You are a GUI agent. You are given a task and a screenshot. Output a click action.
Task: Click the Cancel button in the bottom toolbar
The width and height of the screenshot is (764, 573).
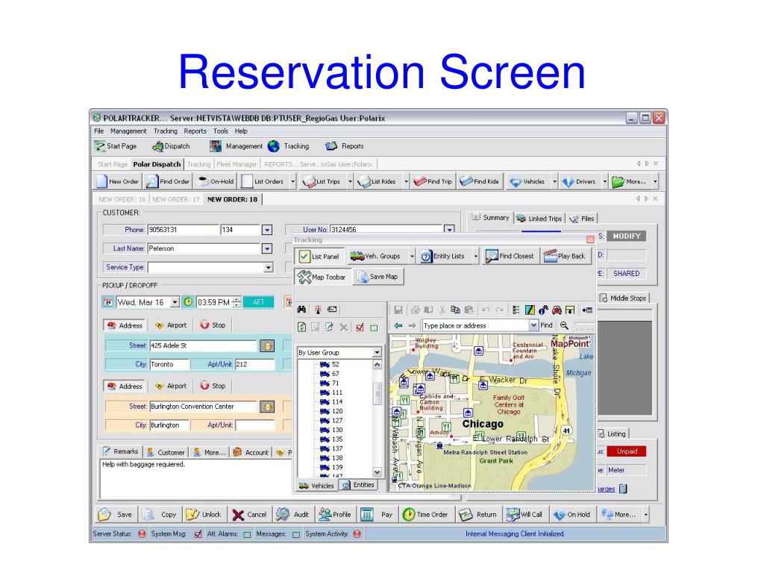coord(249,515)
